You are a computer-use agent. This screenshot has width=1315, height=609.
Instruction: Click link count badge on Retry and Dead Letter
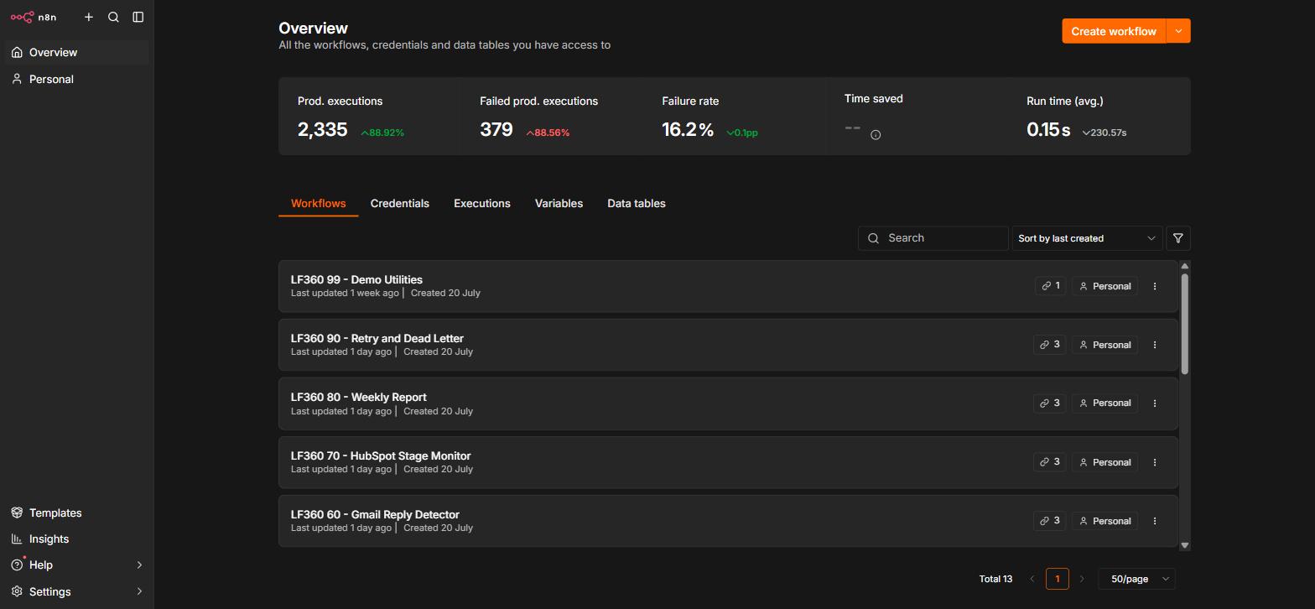click(x=1049, y=345)
